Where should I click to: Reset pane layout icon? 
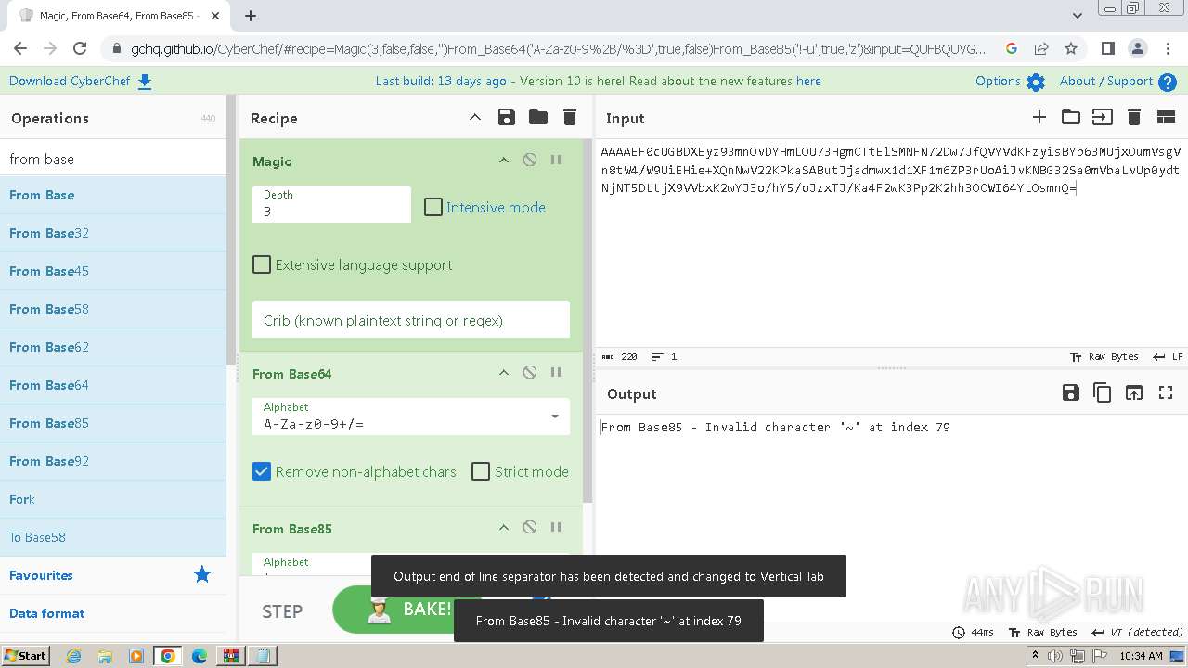coord(1166,117)
